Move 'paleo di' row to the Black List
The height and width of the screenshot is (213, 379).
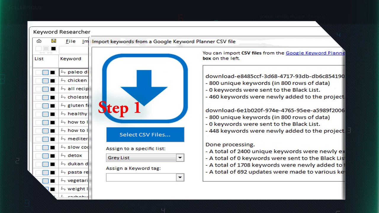click(52, 72)
